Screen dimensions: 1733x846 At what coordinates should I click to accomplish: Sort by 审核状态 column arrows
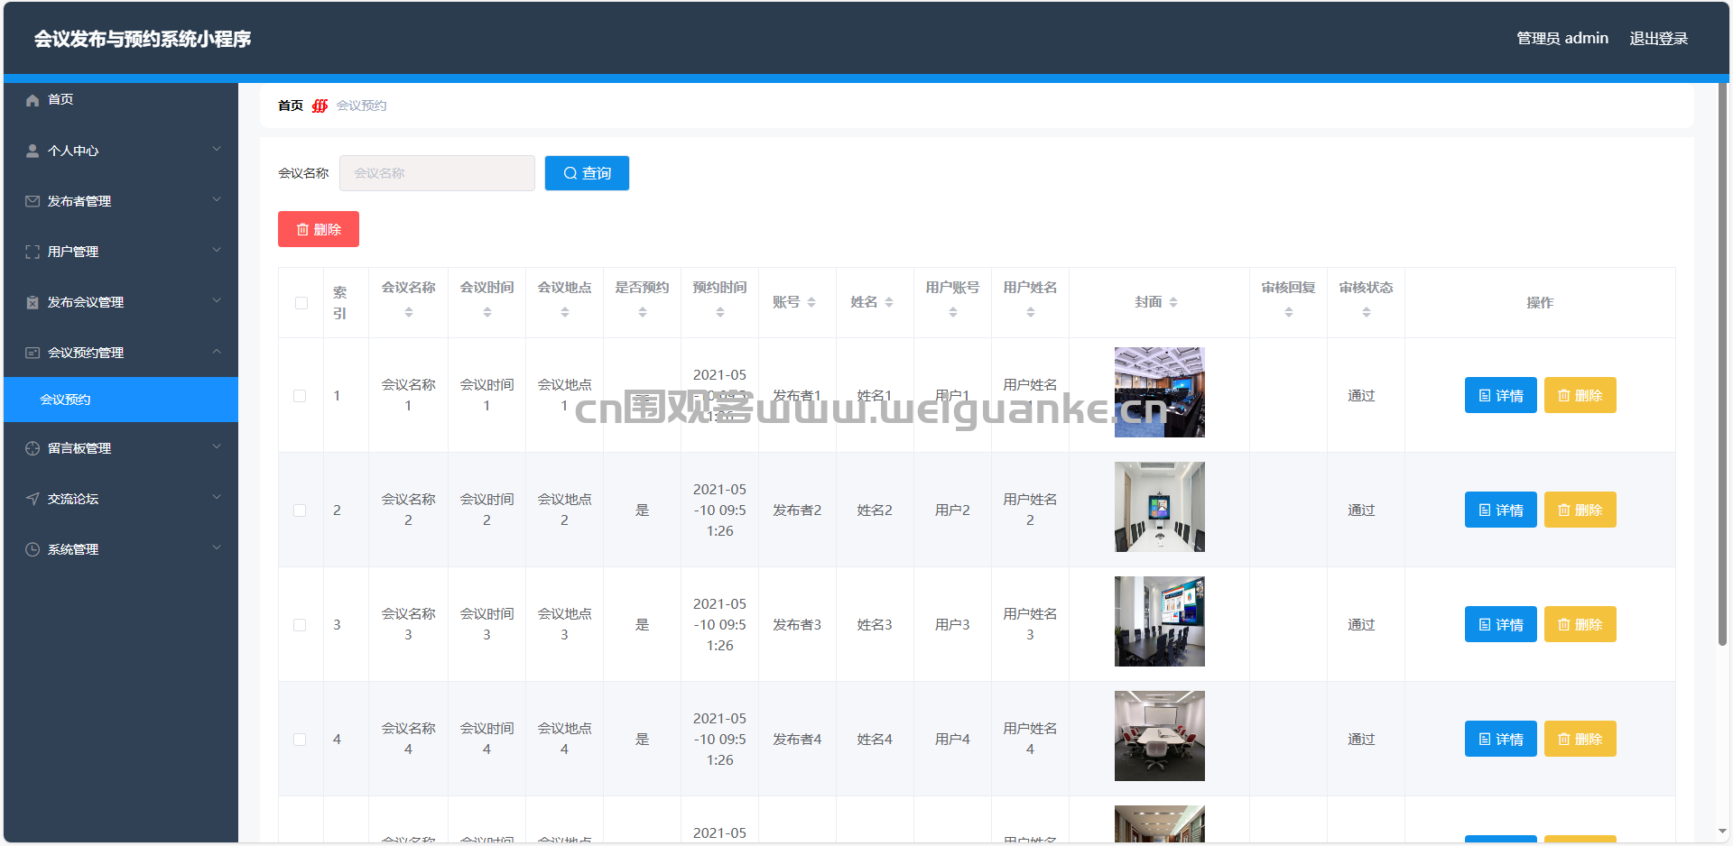point(1367,312)
